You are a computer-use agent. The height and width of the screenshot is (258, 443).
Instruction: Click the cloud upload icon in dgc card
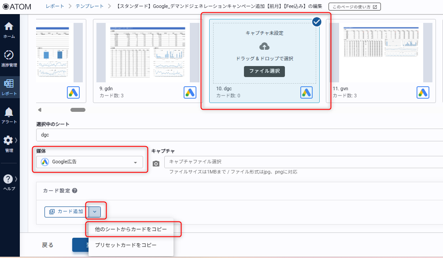pyautogui.click(x=264, y=46)
